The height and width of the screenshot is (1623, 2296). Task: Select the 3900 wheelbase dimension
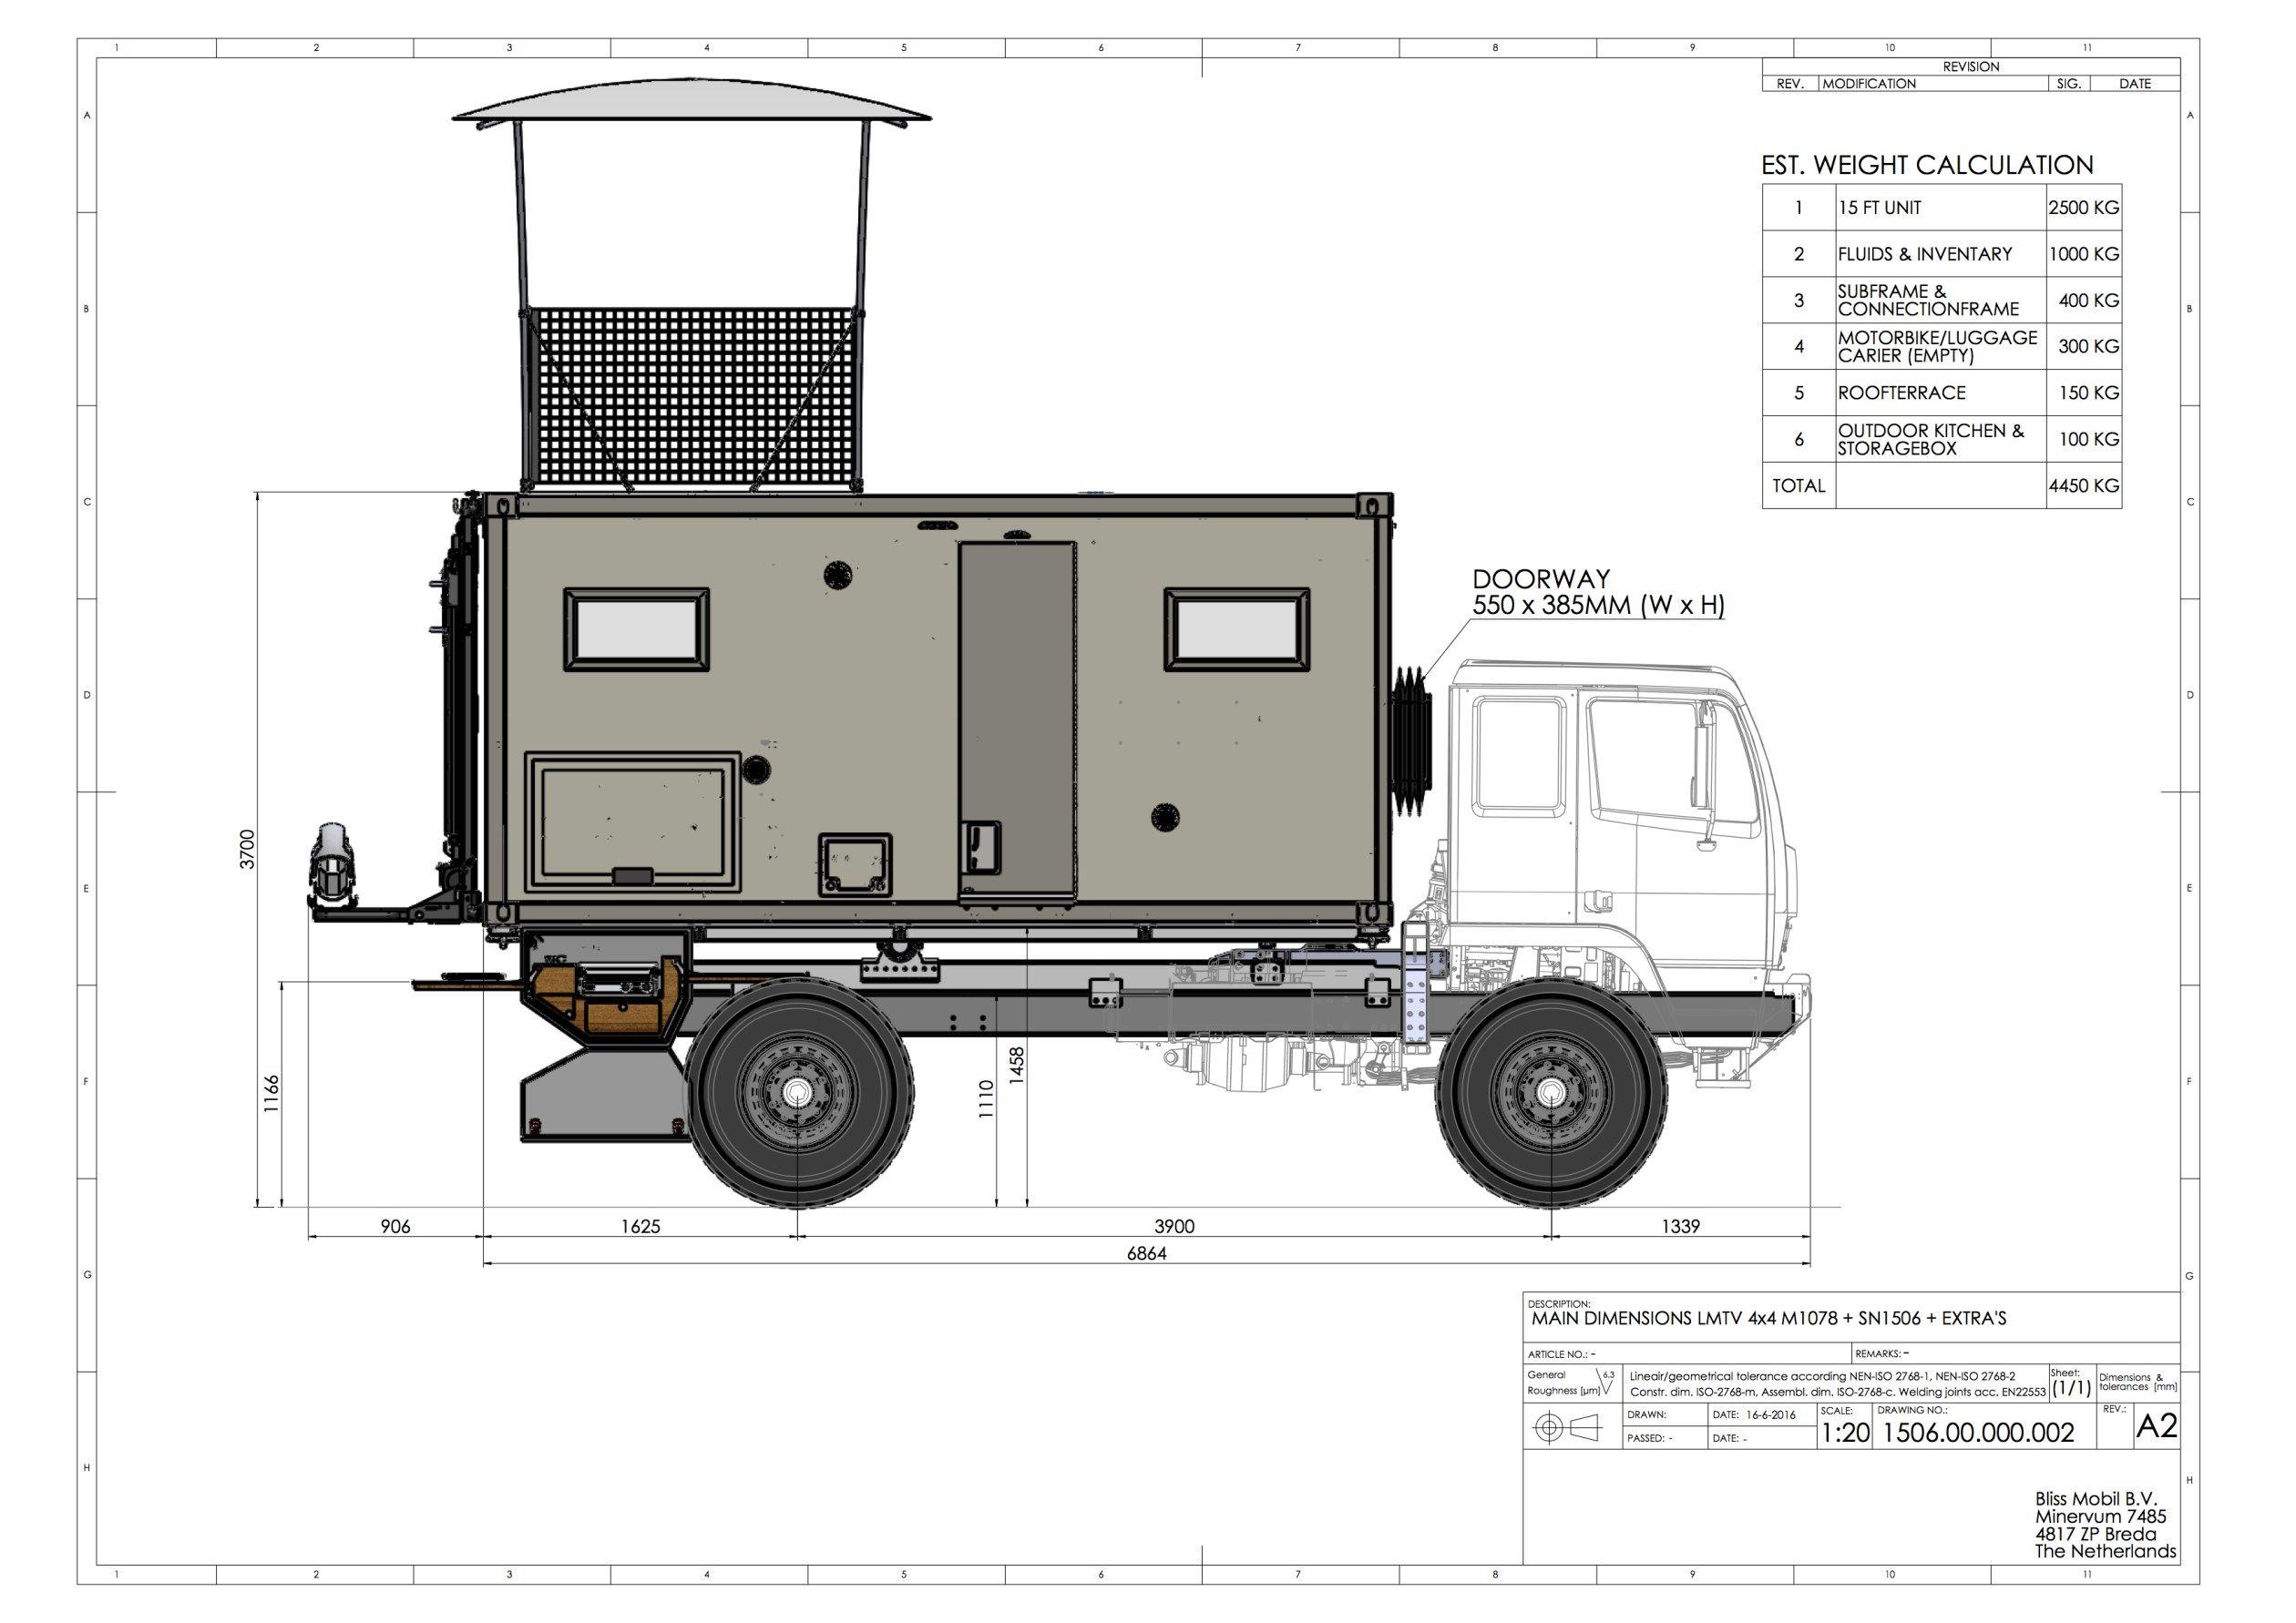tap(1174, 1226)
